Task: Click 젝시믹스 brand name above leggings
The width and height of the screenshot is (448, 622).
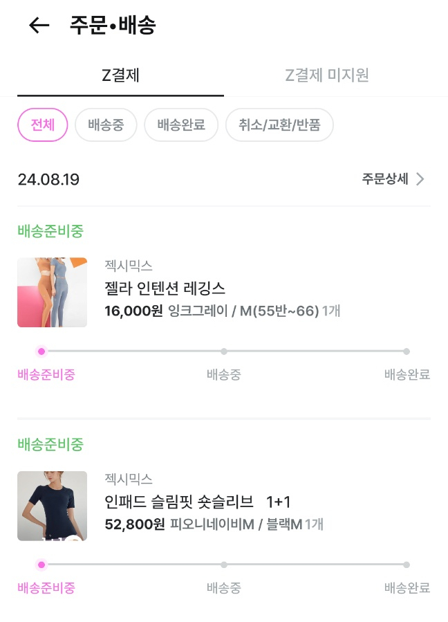Action: click(x=129, y=265)
